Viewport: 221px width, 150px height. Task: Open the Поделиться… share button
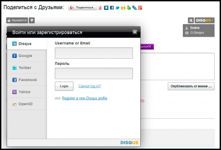(83, 8)
